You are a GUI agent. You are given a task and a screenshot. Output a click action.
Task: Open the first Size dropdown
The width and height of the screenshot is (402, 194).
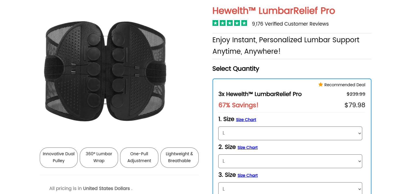[290, 133]
